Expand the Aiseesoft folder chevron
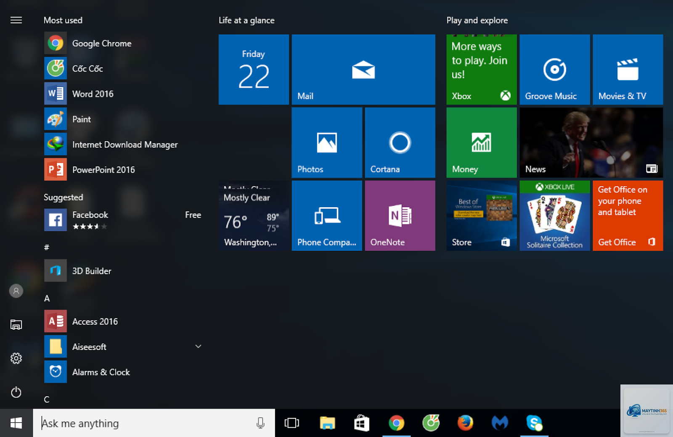673x437 pixels. point(198,346)
